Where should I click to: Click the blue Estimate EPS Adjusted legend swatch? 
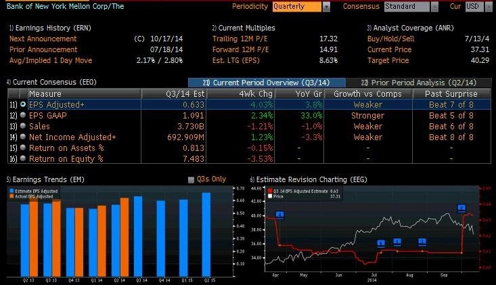[x=12, y=191]
